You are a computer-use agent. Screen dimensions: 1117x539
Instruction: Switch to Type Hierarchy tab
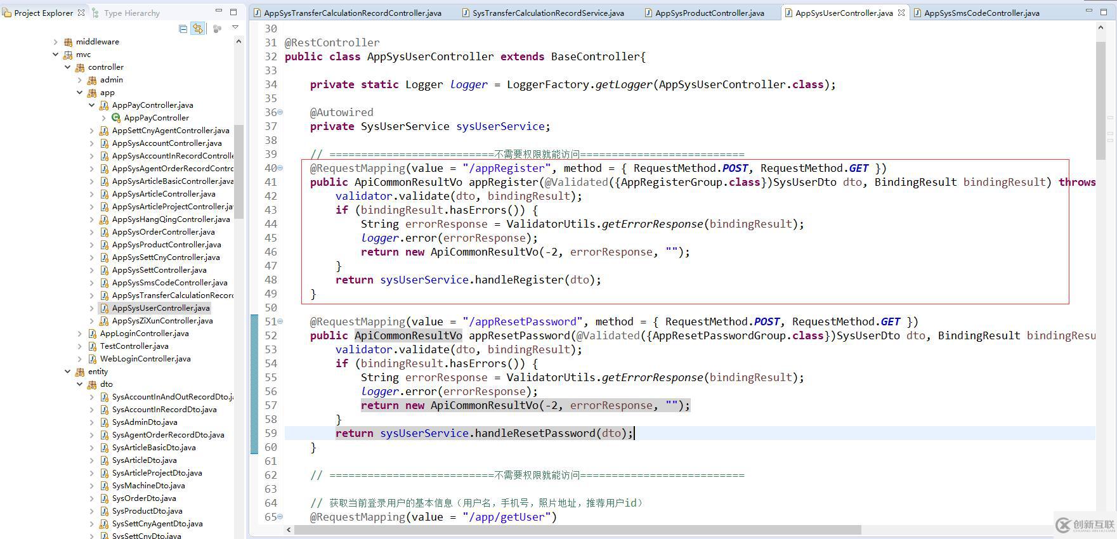131,13
